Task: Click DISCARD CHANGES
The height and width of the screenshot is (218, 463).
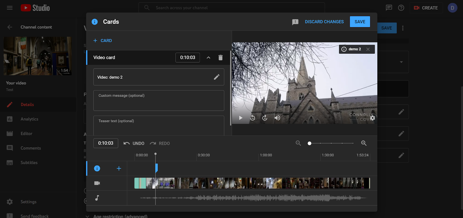Action: [x=324, y=22]
